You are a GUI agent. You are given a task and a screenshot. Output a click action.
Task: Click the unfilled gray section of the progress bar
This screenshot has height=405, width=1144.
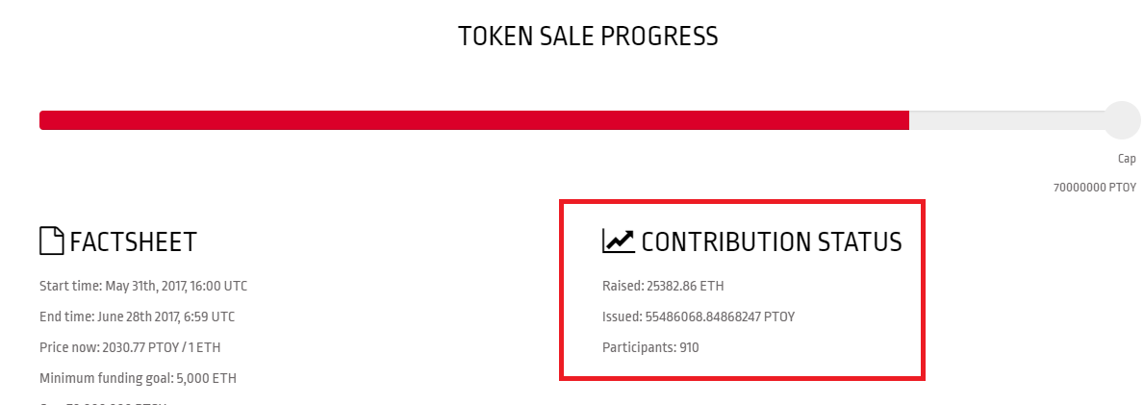(1006, 120)
